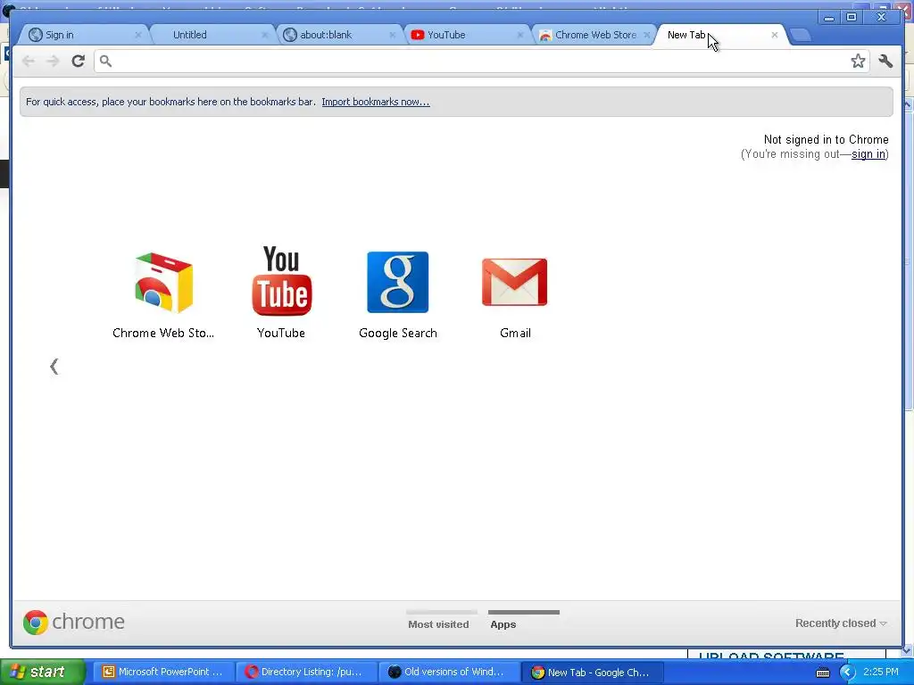Click Import bookmarks now link
The width and height of the screenshot is (914, 685).
pyautogui.click(x=376, y=102)
